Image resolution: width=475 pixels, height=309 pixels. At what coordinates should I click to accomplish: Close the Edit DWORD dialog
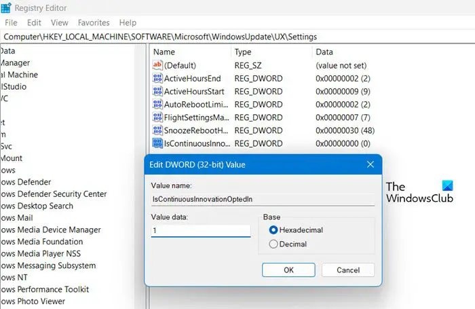(x=370, y=164)
